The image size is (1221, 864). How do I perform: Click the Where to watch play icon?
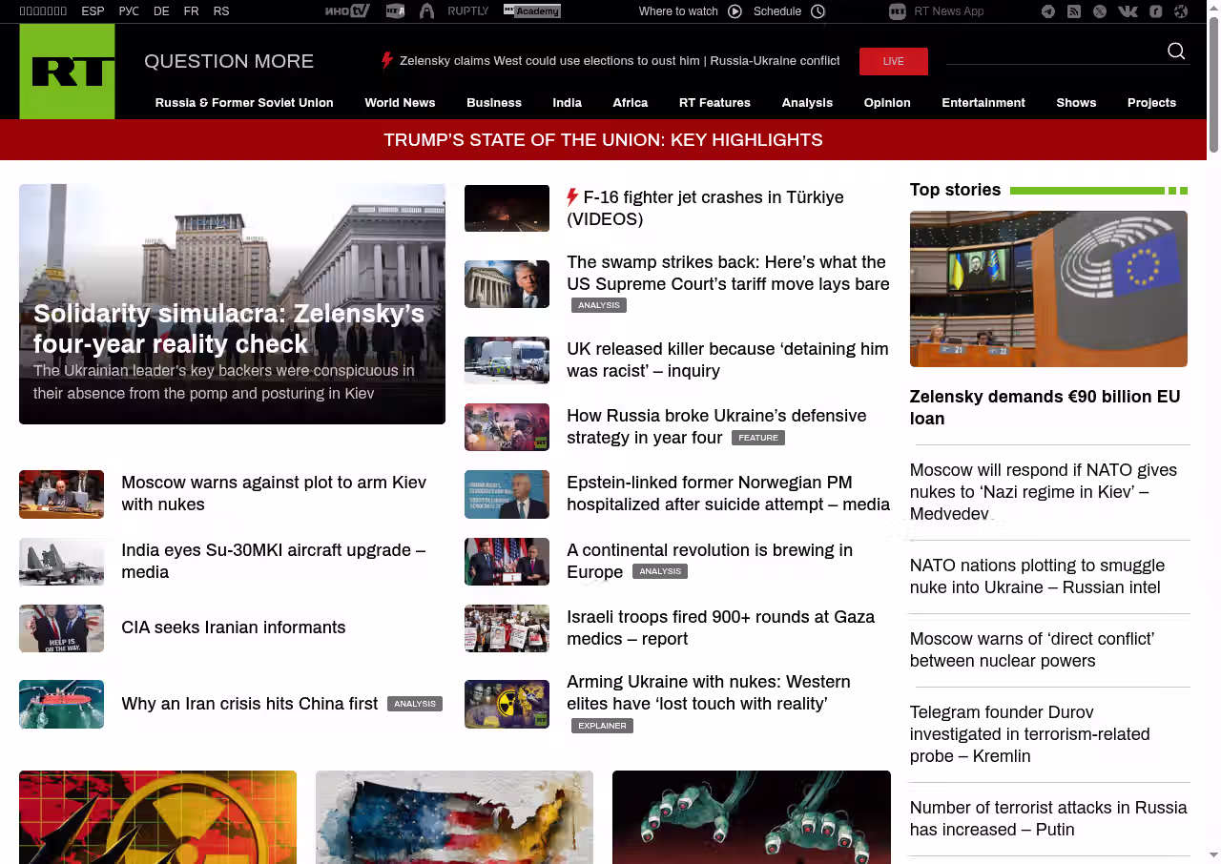[x=735, y=11]
